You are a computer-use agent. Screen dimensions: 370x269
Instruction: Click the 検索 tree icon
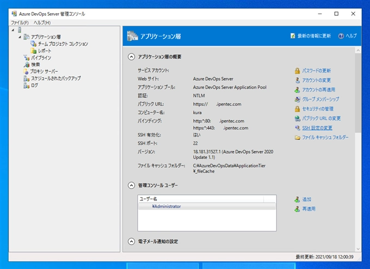[x=27, y=64]
